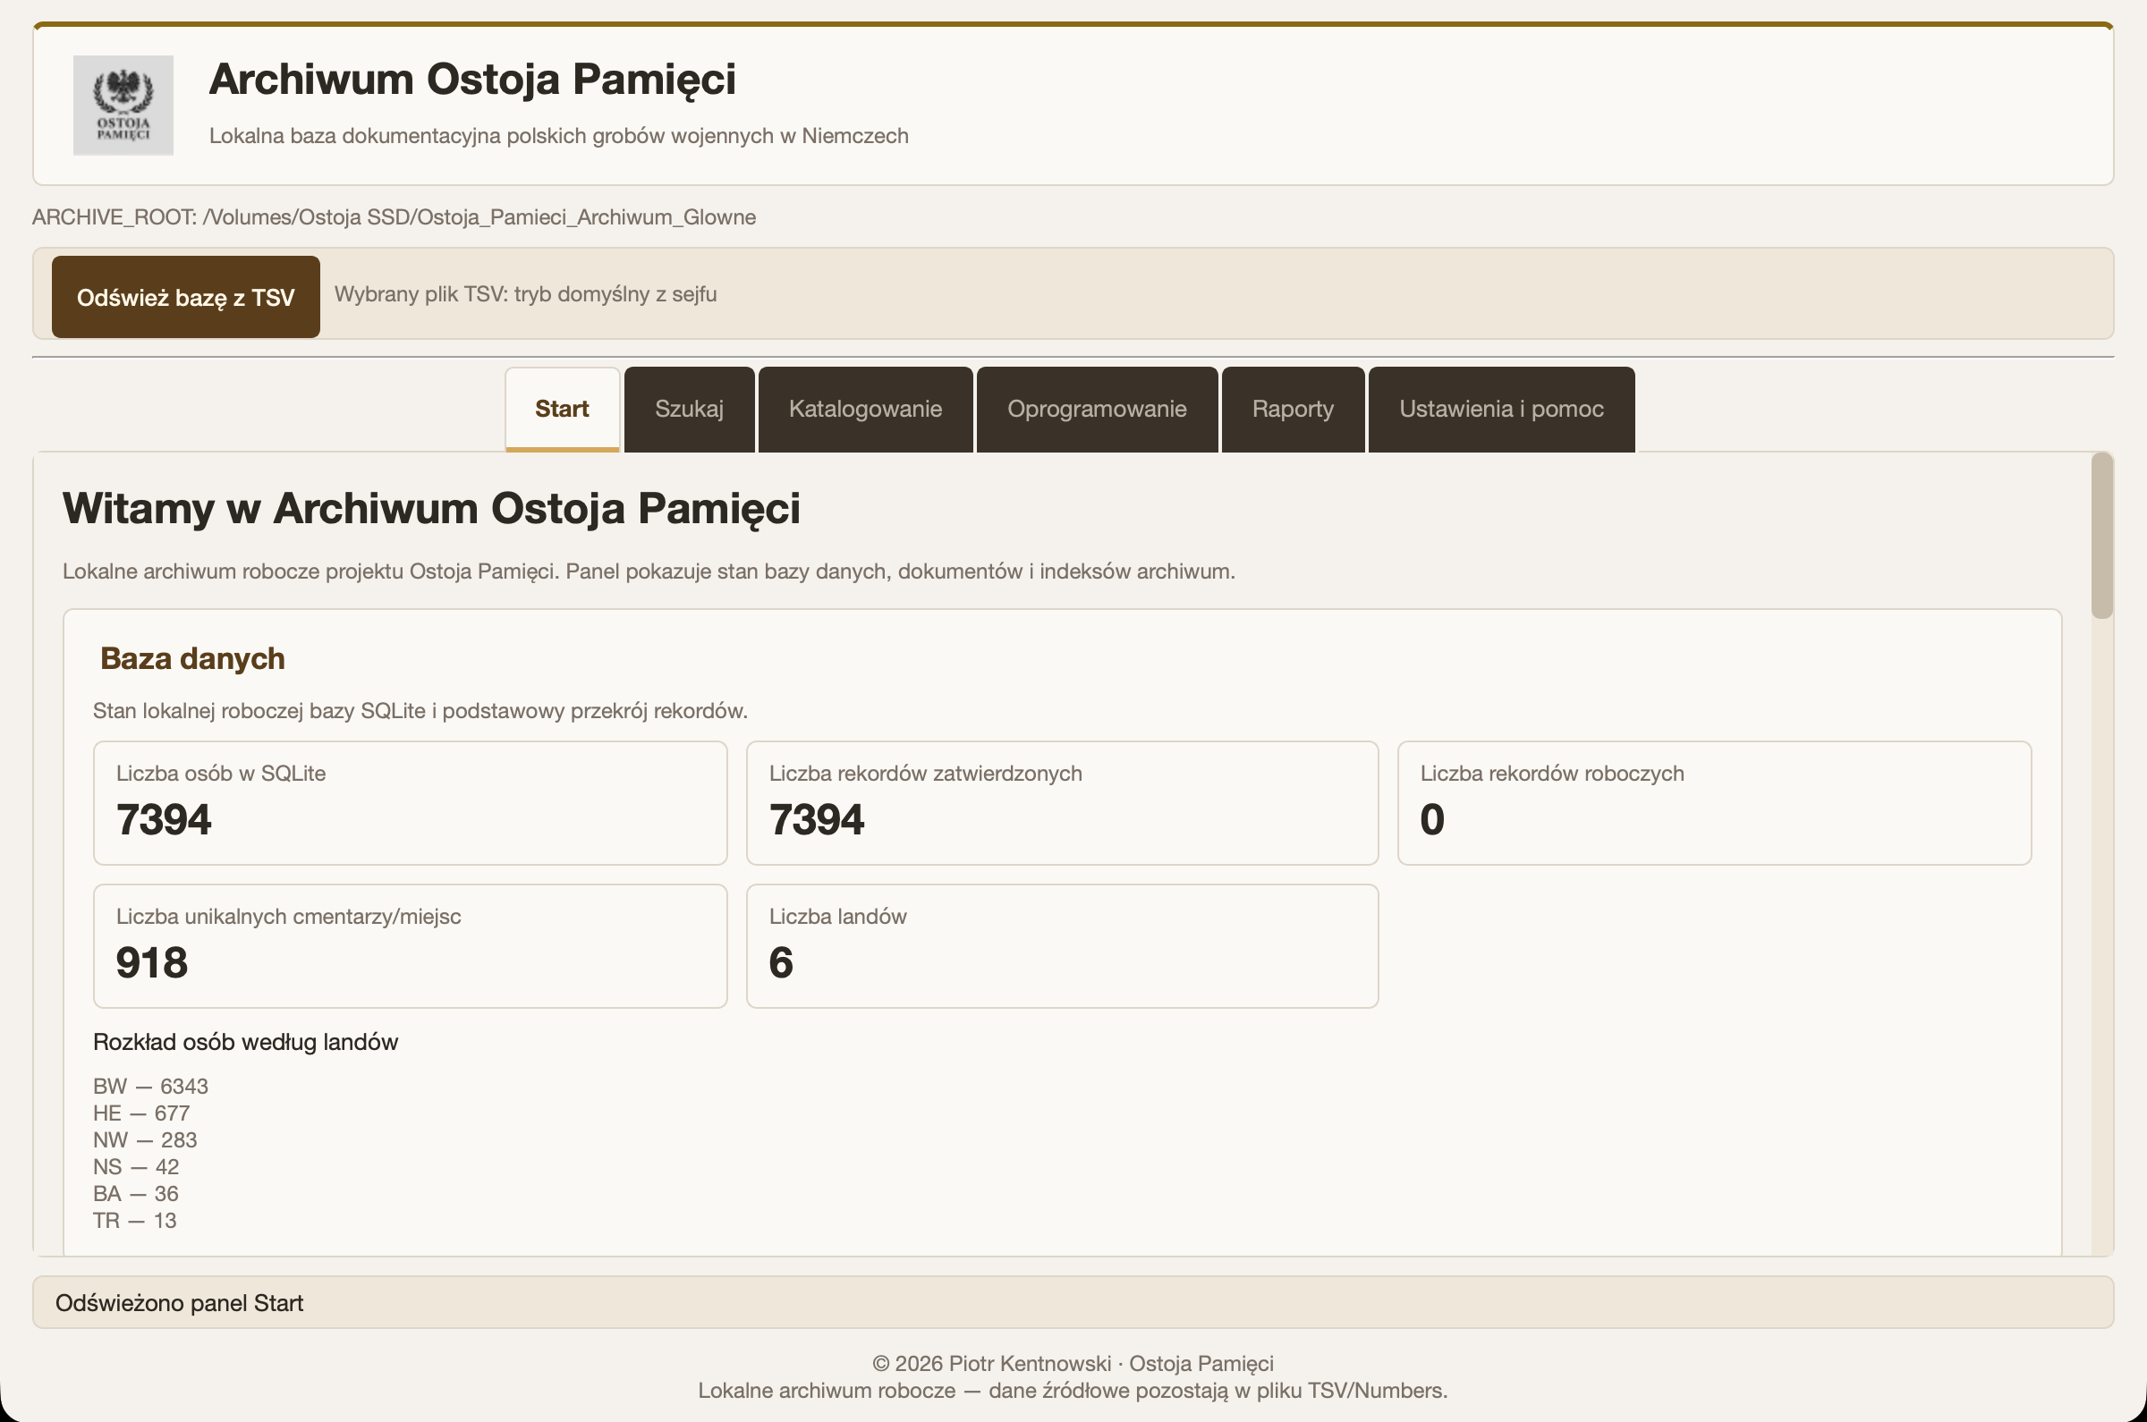Click the footer line about TSV/Numbers file
Image resolution: width=2147 pixels, height=1422 pixels.
1073,1392
